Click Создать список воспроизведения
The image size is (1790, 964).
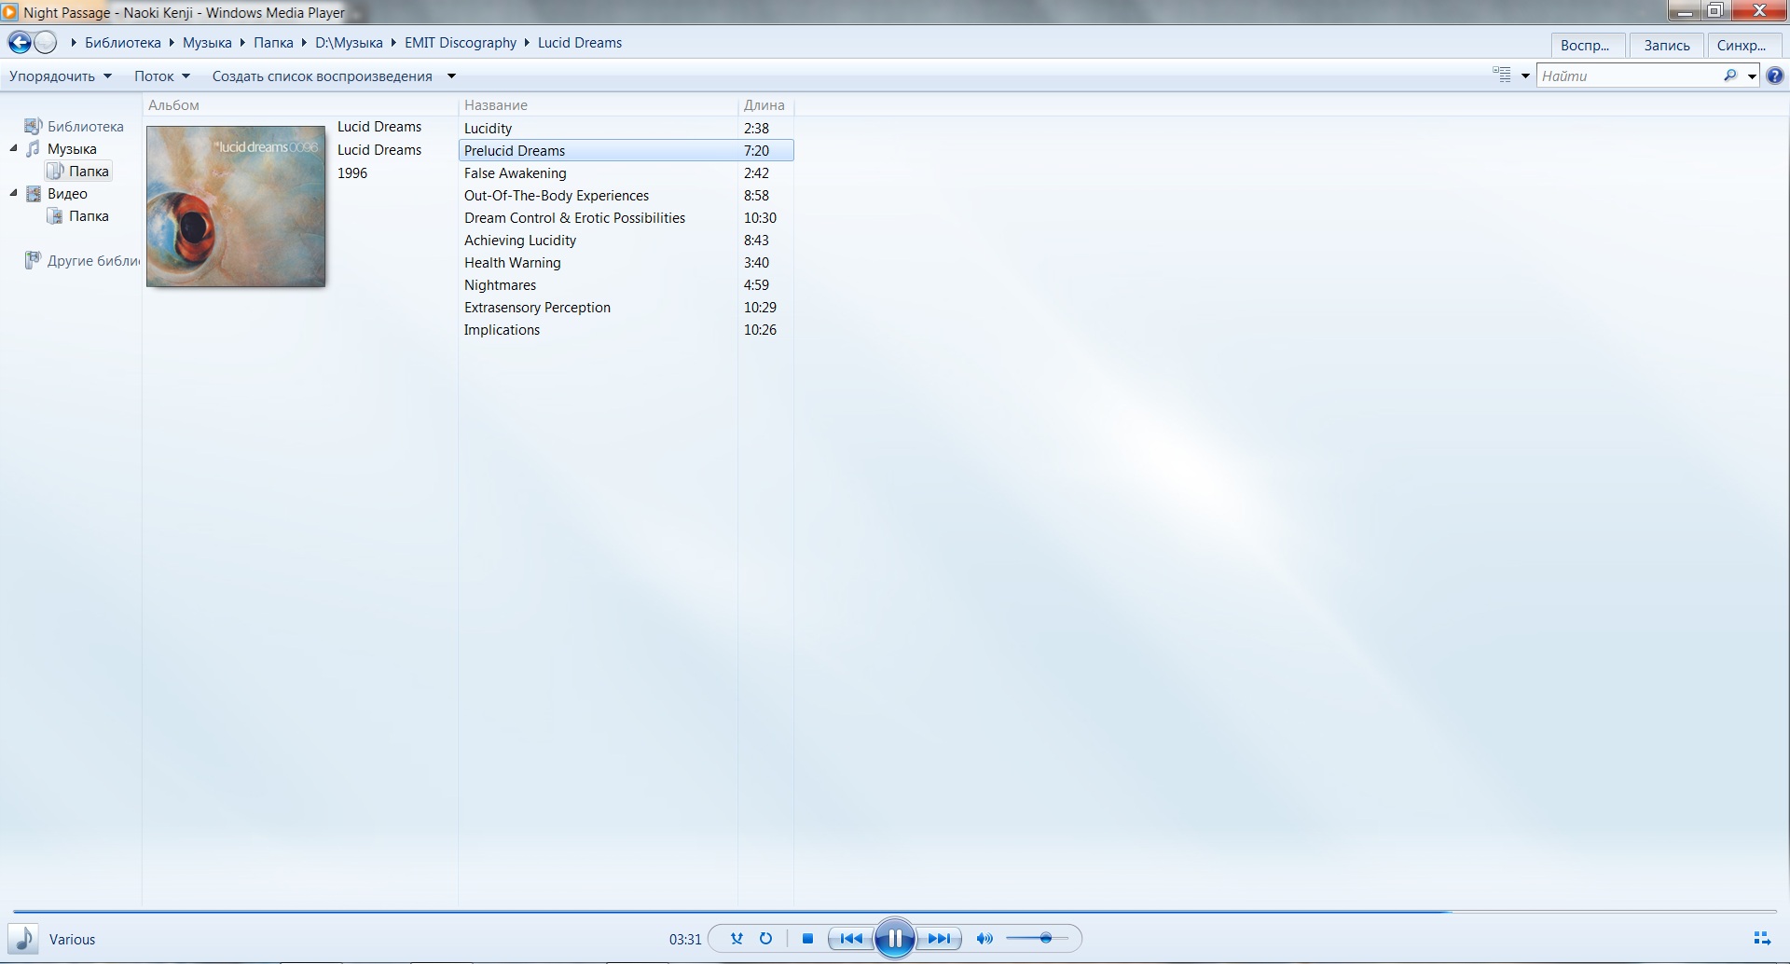[x=322, y=76]
